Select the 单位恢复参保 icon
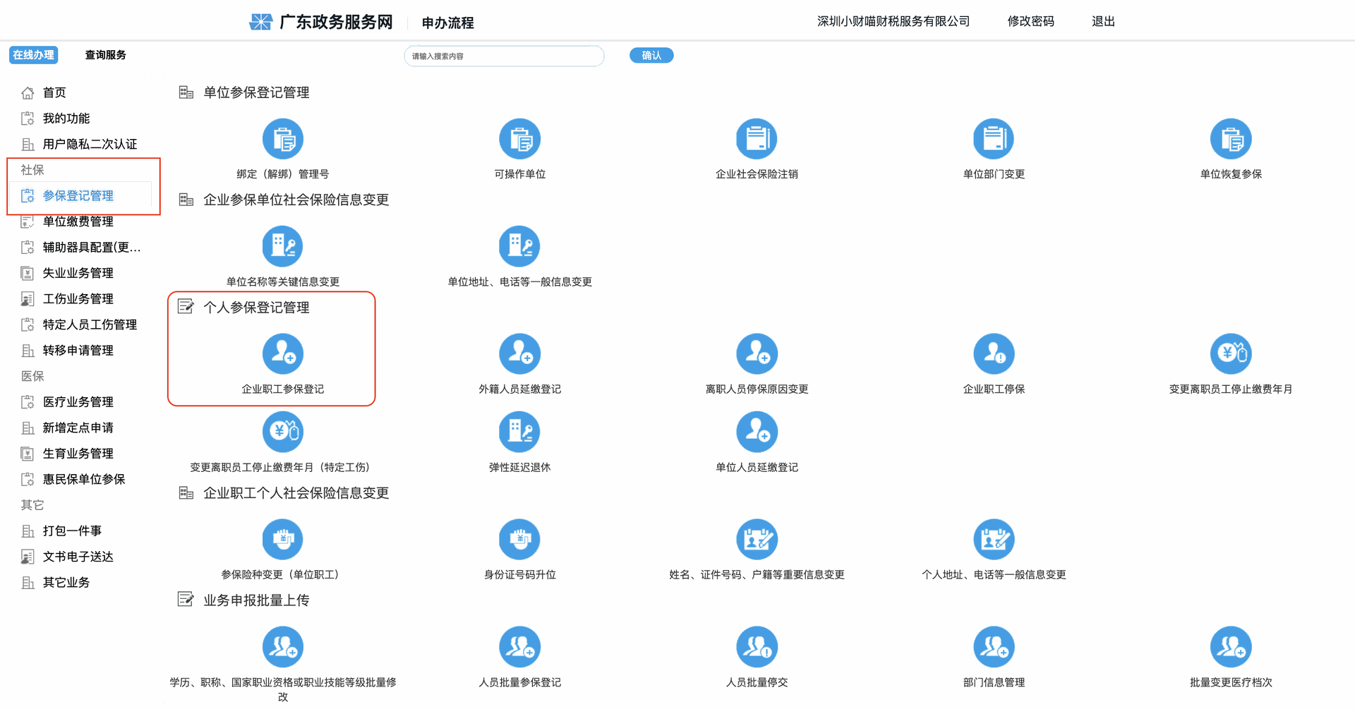Screen dimensions: 1355x709 pos(1231,139)
